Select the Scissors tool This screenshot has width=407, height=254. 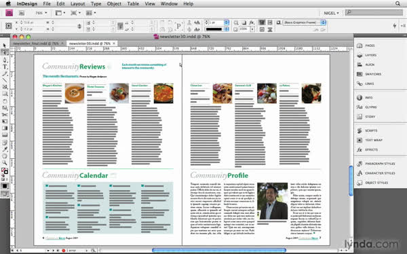[x=5, y=115]
